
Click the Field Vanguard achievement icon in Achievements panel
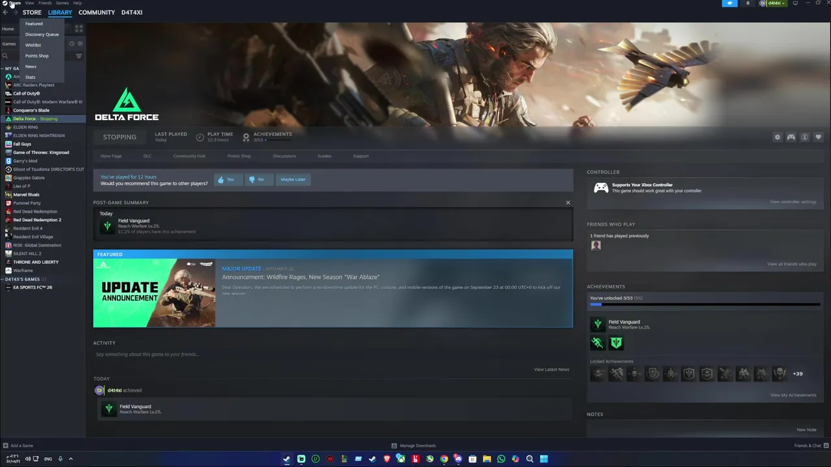point(597,324)
